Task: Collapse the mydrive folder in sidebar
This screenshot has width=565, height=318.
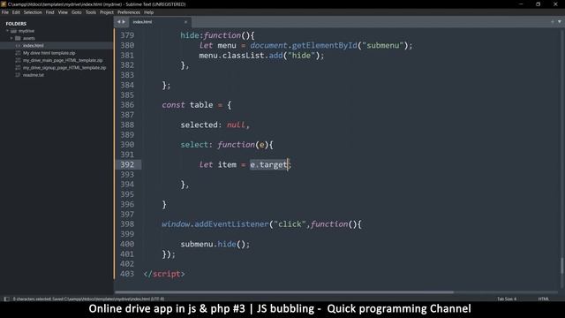Action: point(7,31)
